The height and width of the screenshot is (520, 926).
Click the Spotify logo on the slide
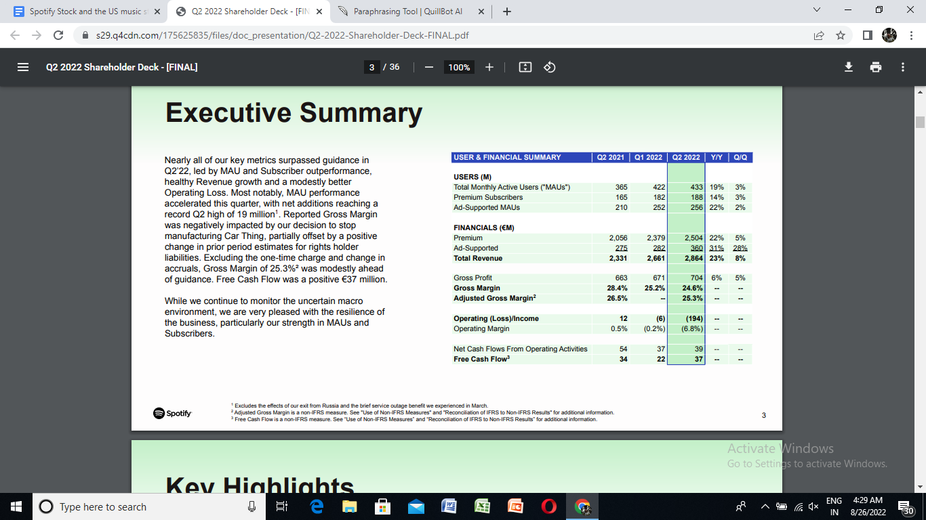tap(172, 412)
